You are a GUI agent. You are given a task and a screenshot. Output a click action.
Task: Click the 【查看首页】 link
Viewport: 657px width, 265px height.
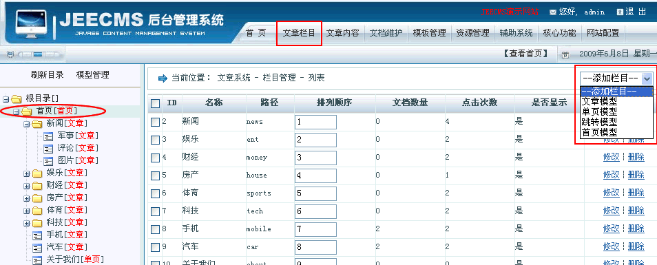526,54
